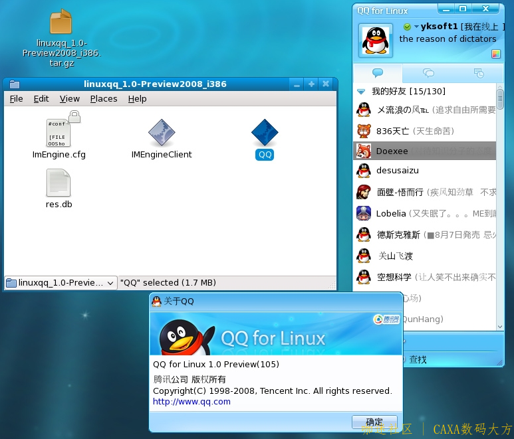
Task: Click the QQ for Linux 1.0 Preview(105) text
Action: tap(216, 365)
